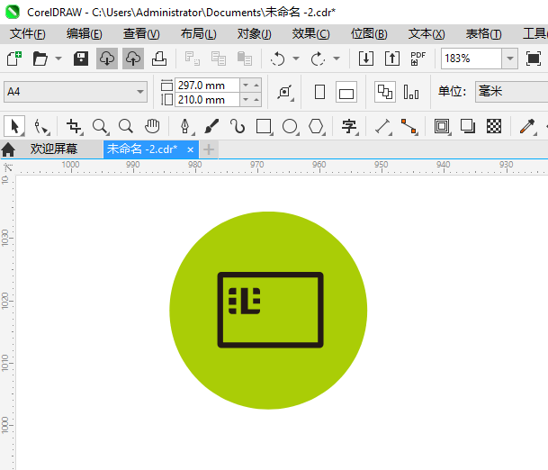Select the Shape edit tool
Viewport: 548px width, 470px height.
click(x=41, y=126)
